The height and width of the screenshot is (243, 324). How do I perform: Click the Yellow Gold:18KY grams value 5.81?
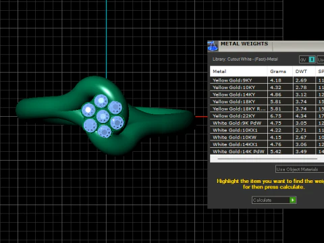[275, 102]
